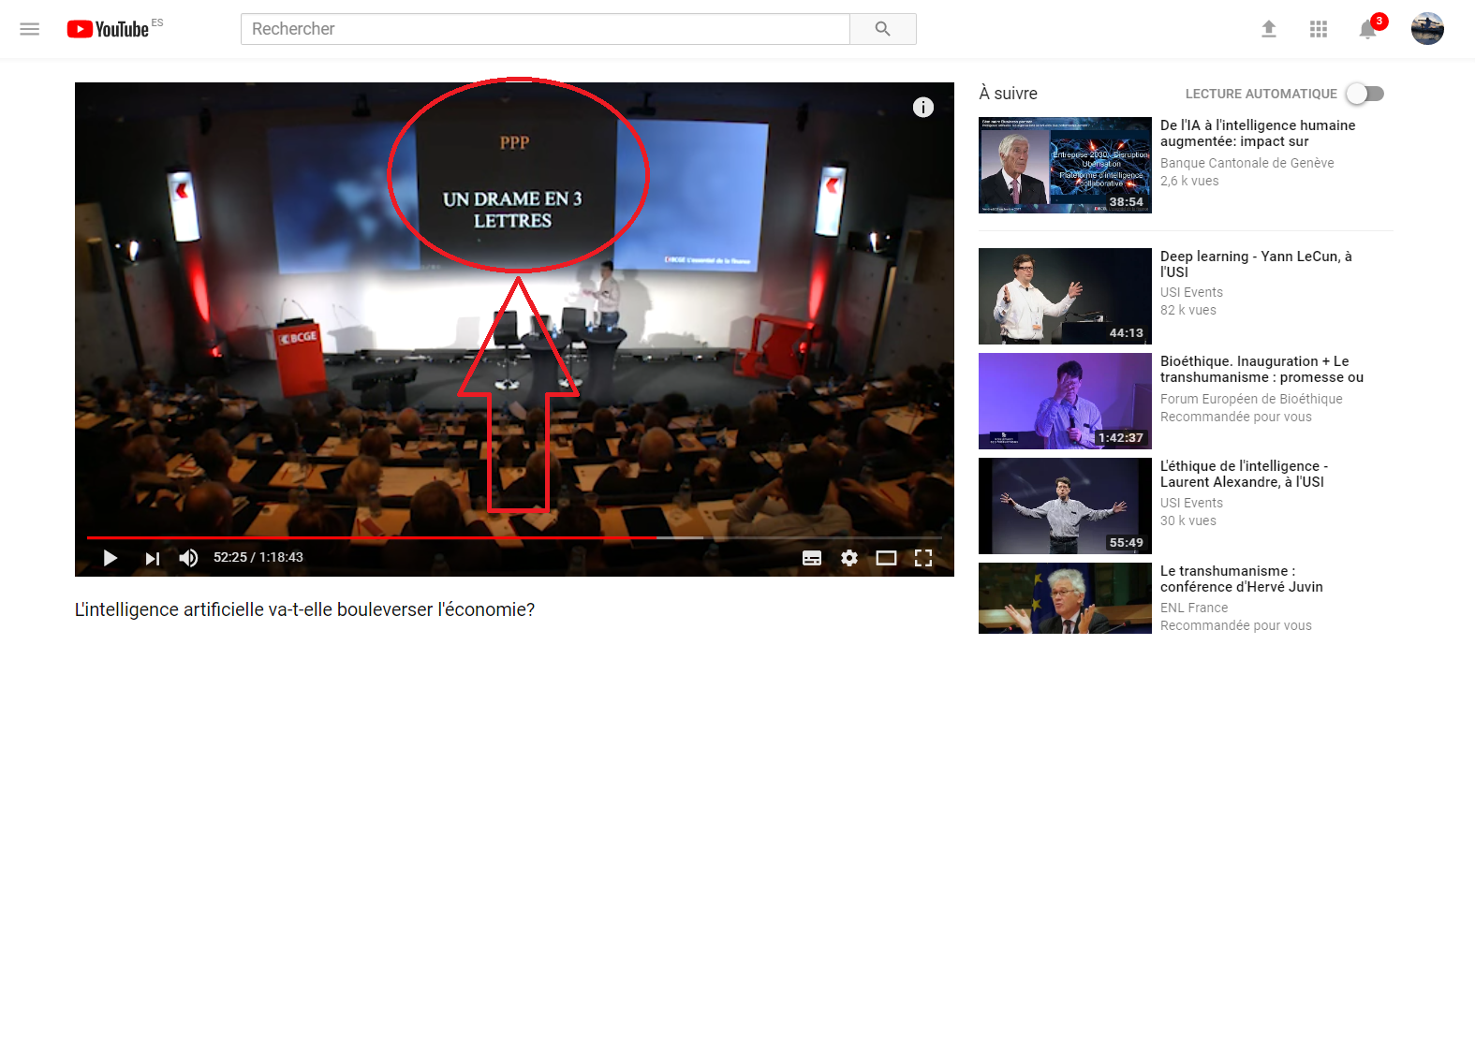The width and height of the screenshot is (1475, 1041).
Task: Click the 'À suivre' heading
Action: [x=1008, y=94]
